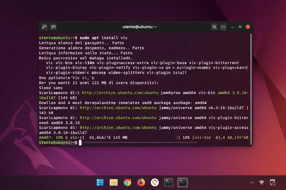Click the terminal title utente@ubuntu: ~
286x190 pixels.
[139, 27]
